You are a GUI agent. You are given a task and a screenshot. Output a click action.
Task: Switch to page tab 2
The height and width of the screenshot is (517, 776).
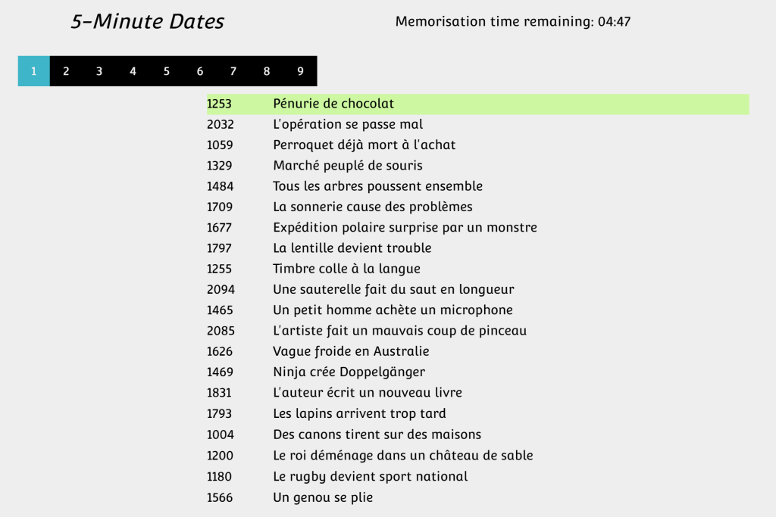coord(66,71)
